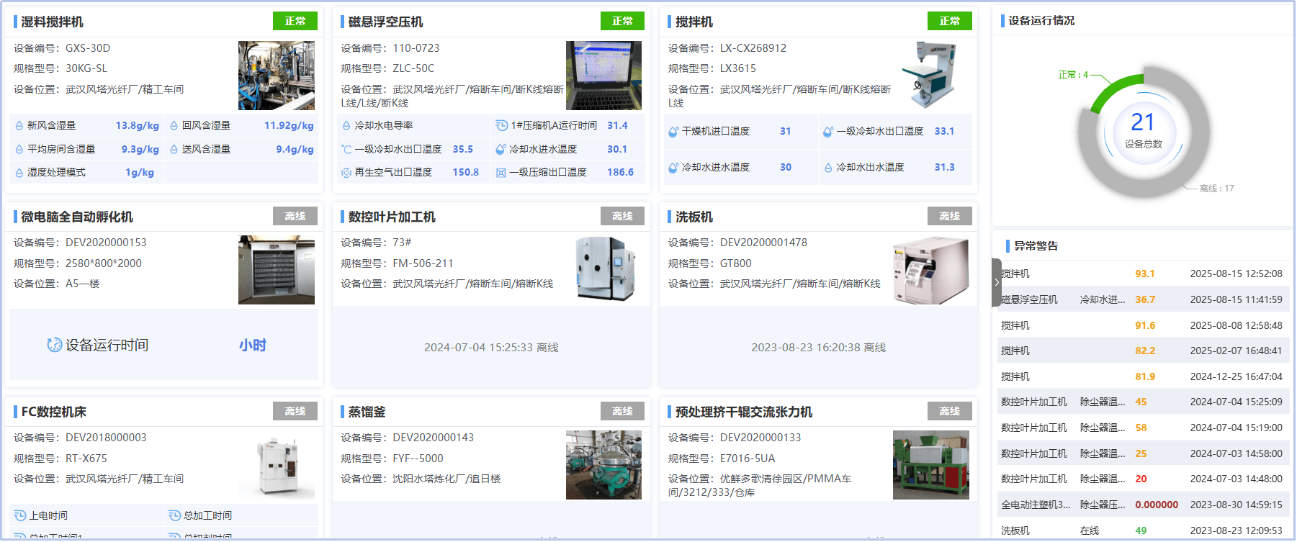Select the 搅拌机 alert row with value 91.6

(1143, 325)
